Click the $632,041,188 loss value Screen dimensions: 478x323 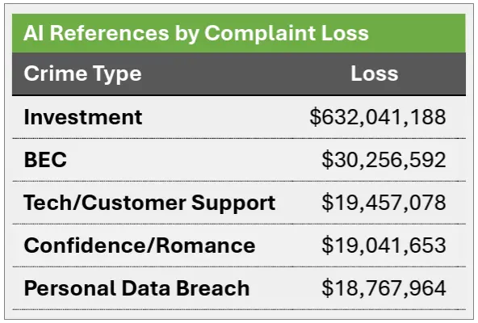[378, 117]
